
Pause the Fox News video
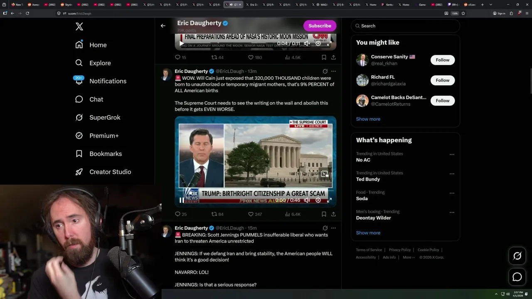point(182,200)
